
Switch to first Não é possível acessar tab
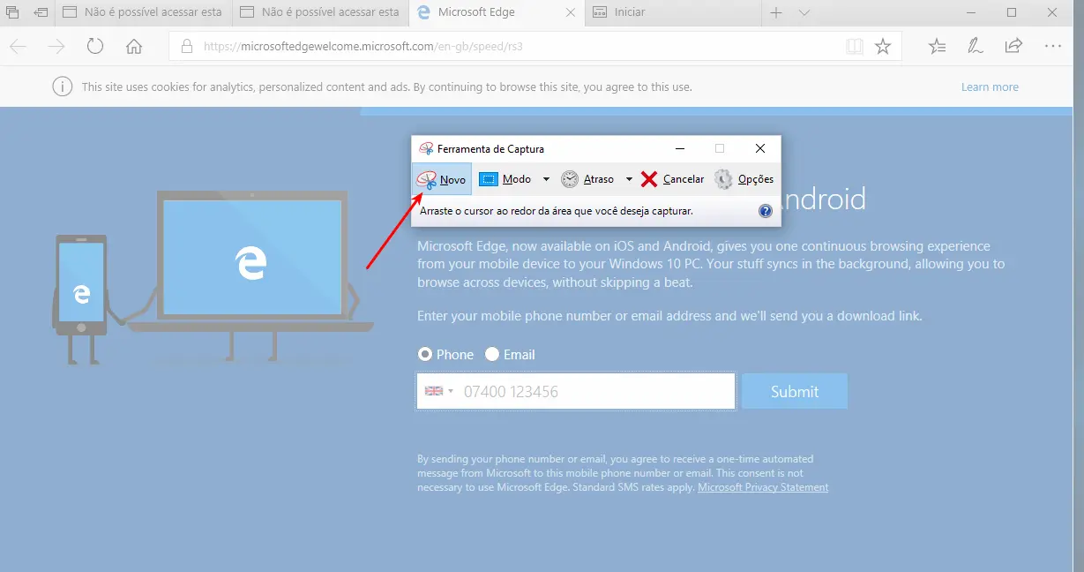pyautogui.click(x=145, y=12)
